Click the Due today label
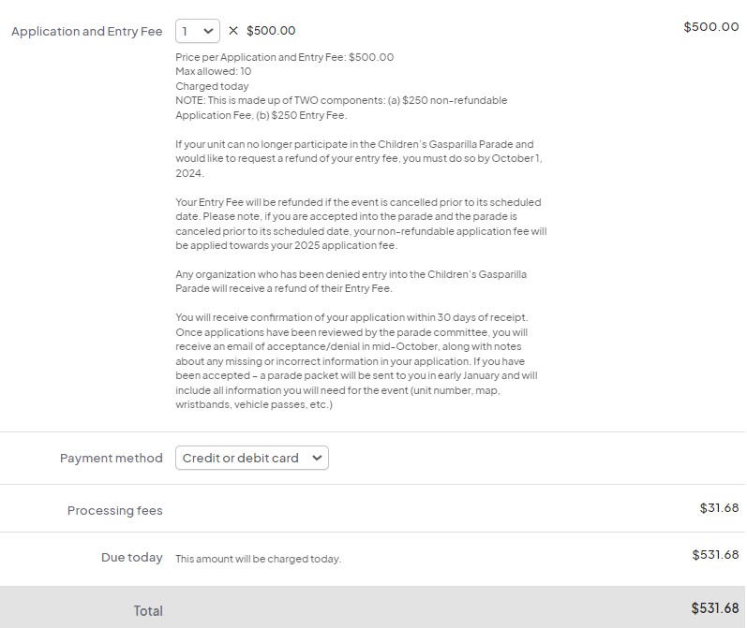Image resolution: width=747 pixels, height=628 pixels. (131, 557)
